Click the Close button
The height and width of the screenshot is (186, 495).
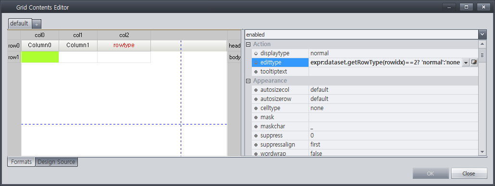(469, 174)
